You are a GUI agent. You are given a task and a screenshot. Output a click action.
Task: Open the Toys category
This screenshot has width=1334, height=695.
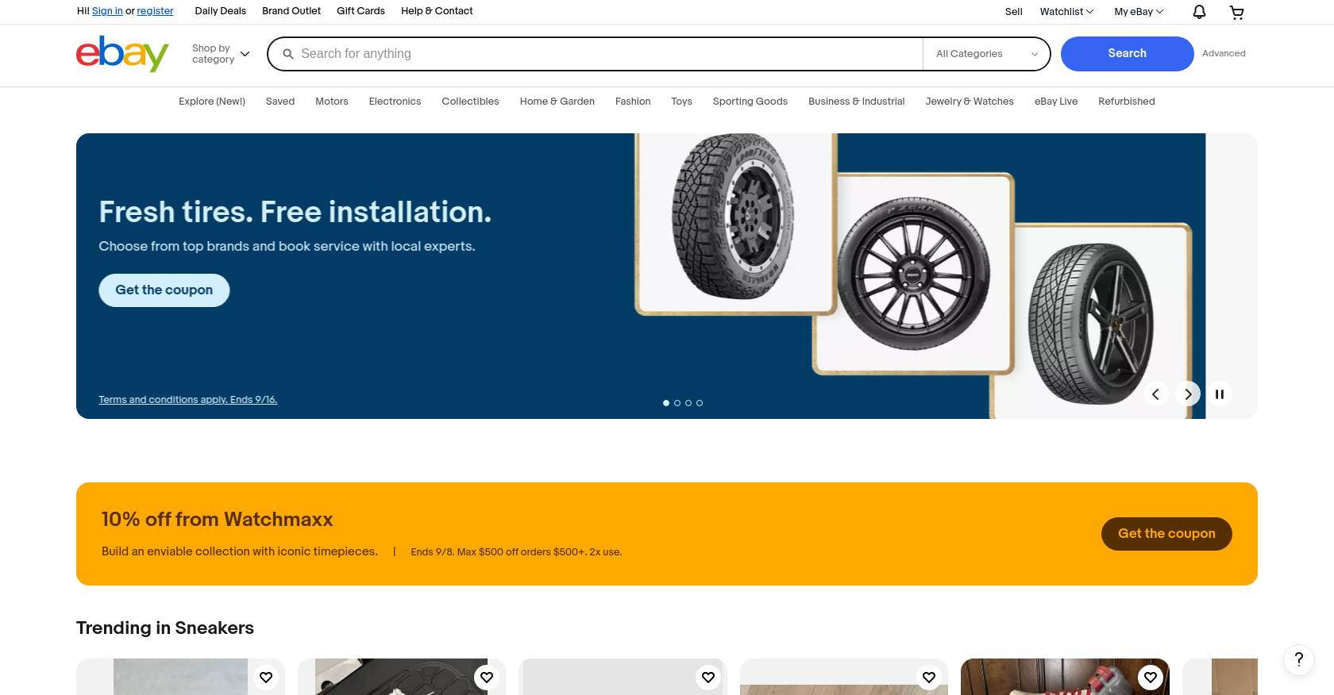(x=681, y=102)
